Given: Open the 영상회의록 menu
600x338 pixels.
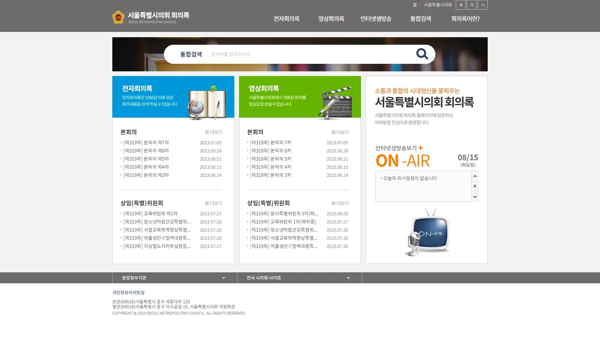Looking at the screenshot, I should [x=331, y=18].
